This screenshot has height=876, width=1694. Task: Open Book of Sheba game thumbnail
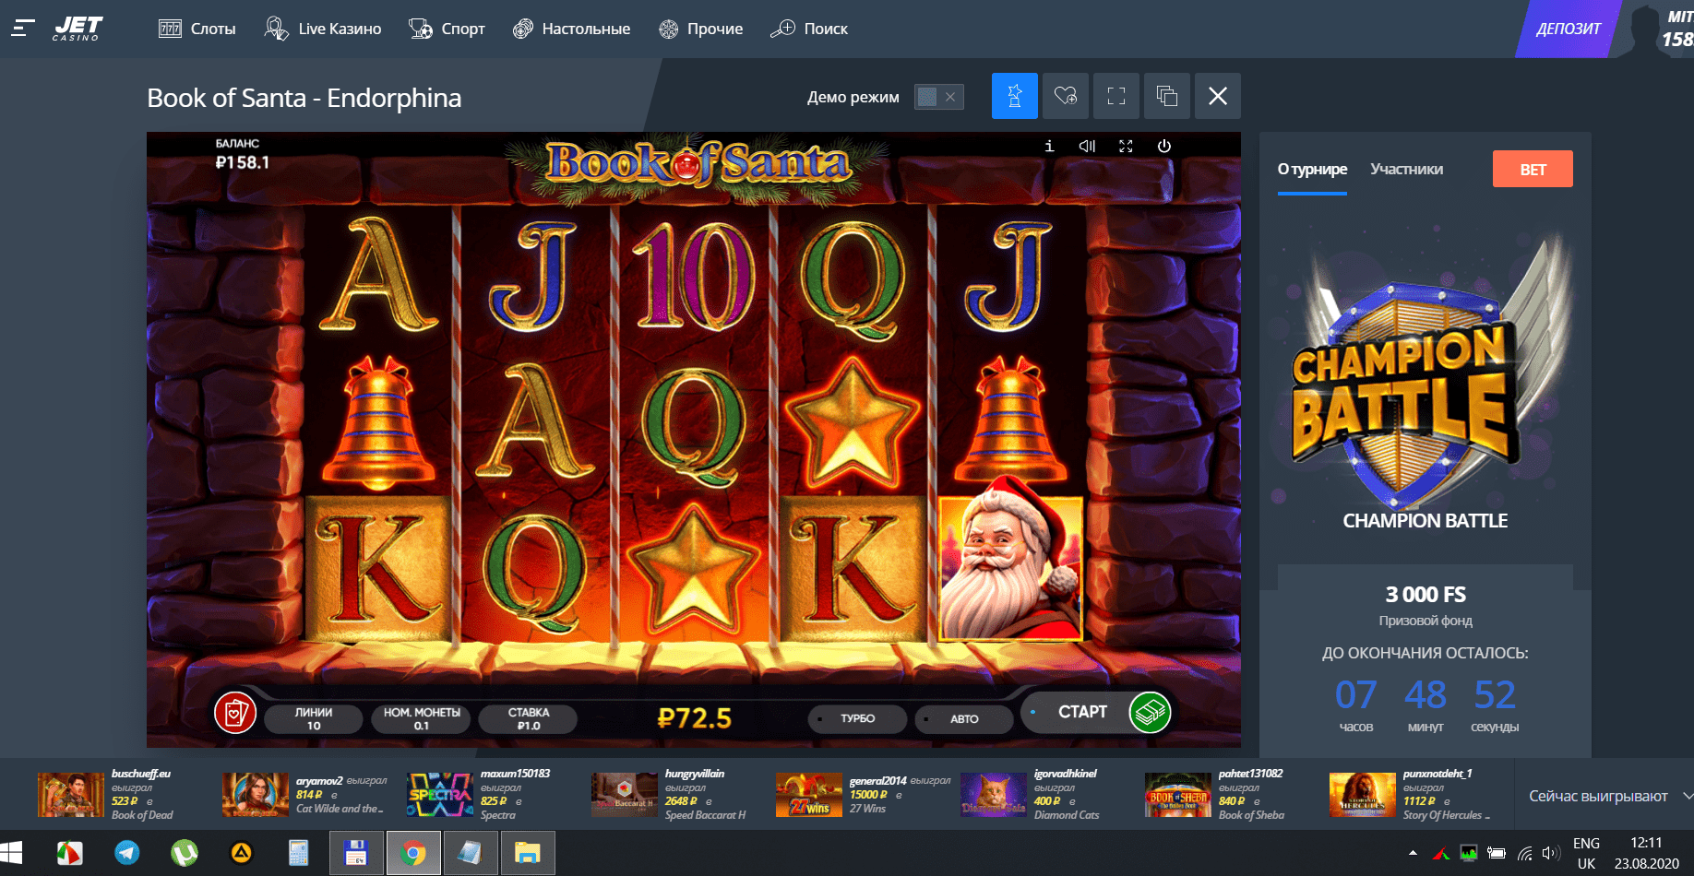coord(1178,795)
